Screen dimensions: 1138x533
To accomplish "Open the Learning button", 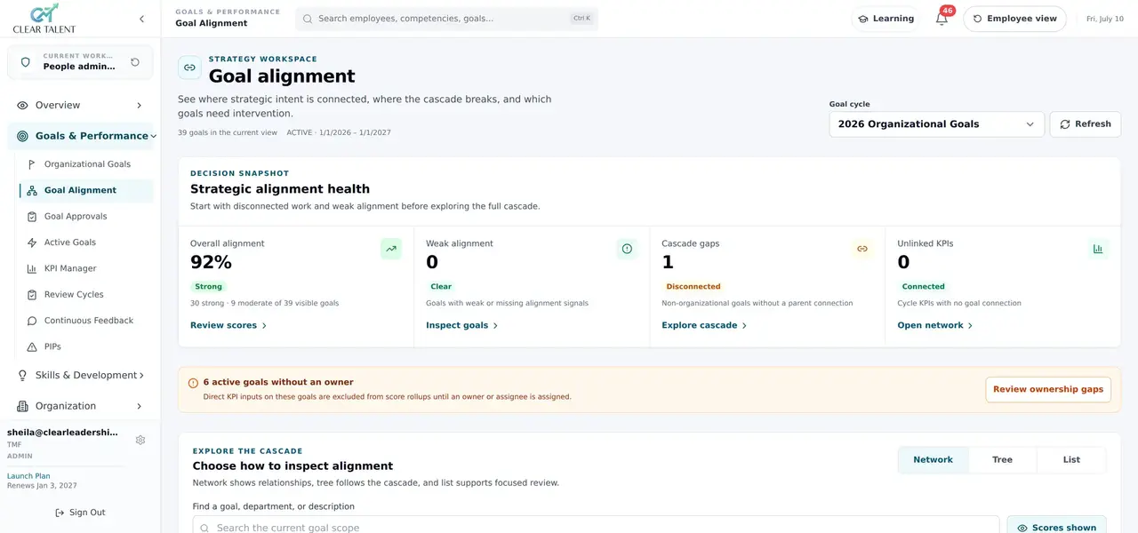I will [x=886, y=19].
